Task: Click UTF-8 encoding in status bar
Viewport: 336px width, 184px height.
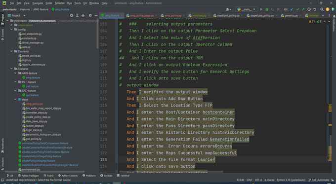Action: pos(258,180)
